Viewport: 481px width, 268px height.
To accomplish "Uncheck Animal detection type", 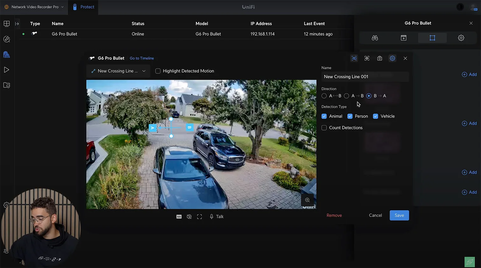I will 324,116.
